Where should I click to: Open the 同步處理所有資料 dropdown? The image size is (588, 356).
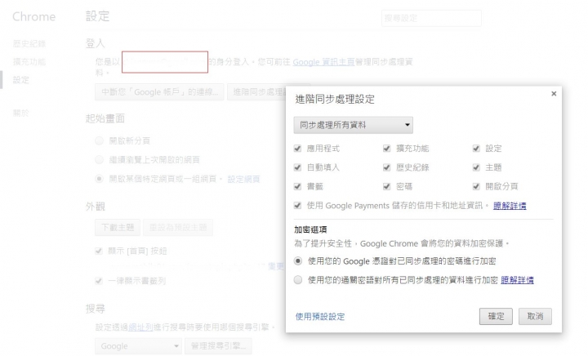tap(354, 125)
